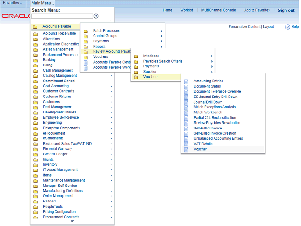Click the Batch Processes folder icon
Image resolution: width=301 pixels, height=226 pixels.
(x=86, y=31)
